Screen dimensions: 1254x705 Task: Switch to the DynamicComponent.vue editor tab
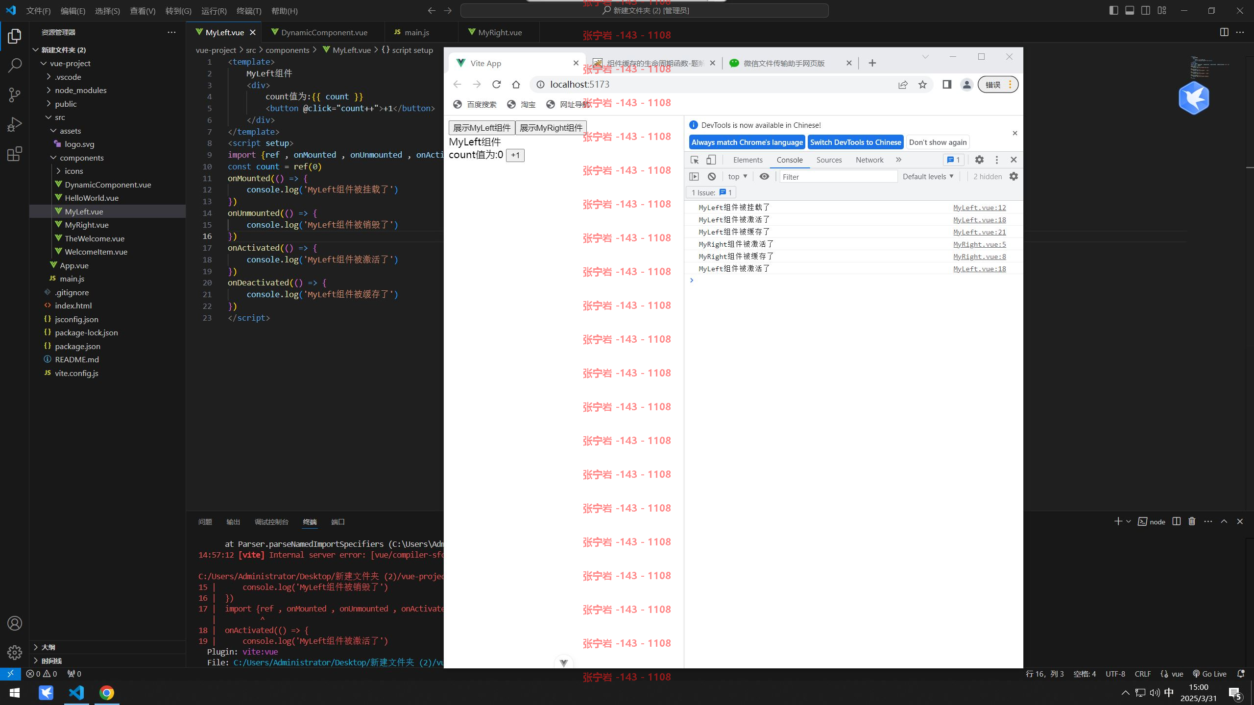click(324, 32)
